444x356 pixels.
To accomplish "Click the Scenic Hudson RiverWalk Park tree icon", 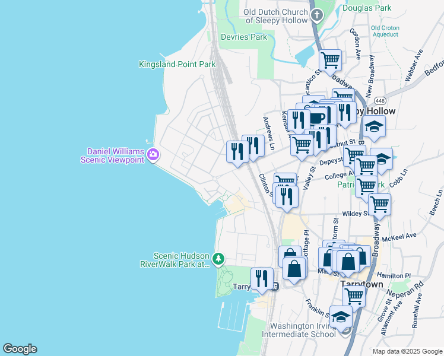I will pos(219,259).
